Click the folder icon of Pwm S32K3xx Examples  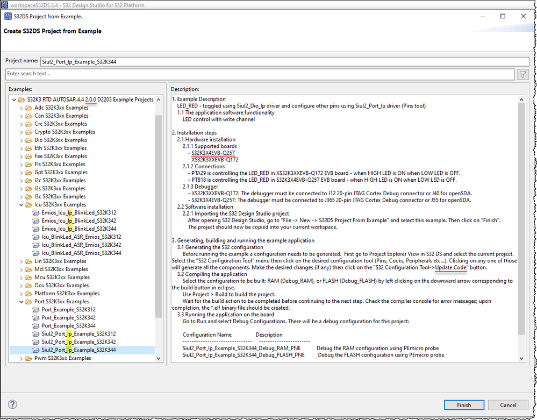click(x=30, y=358)
